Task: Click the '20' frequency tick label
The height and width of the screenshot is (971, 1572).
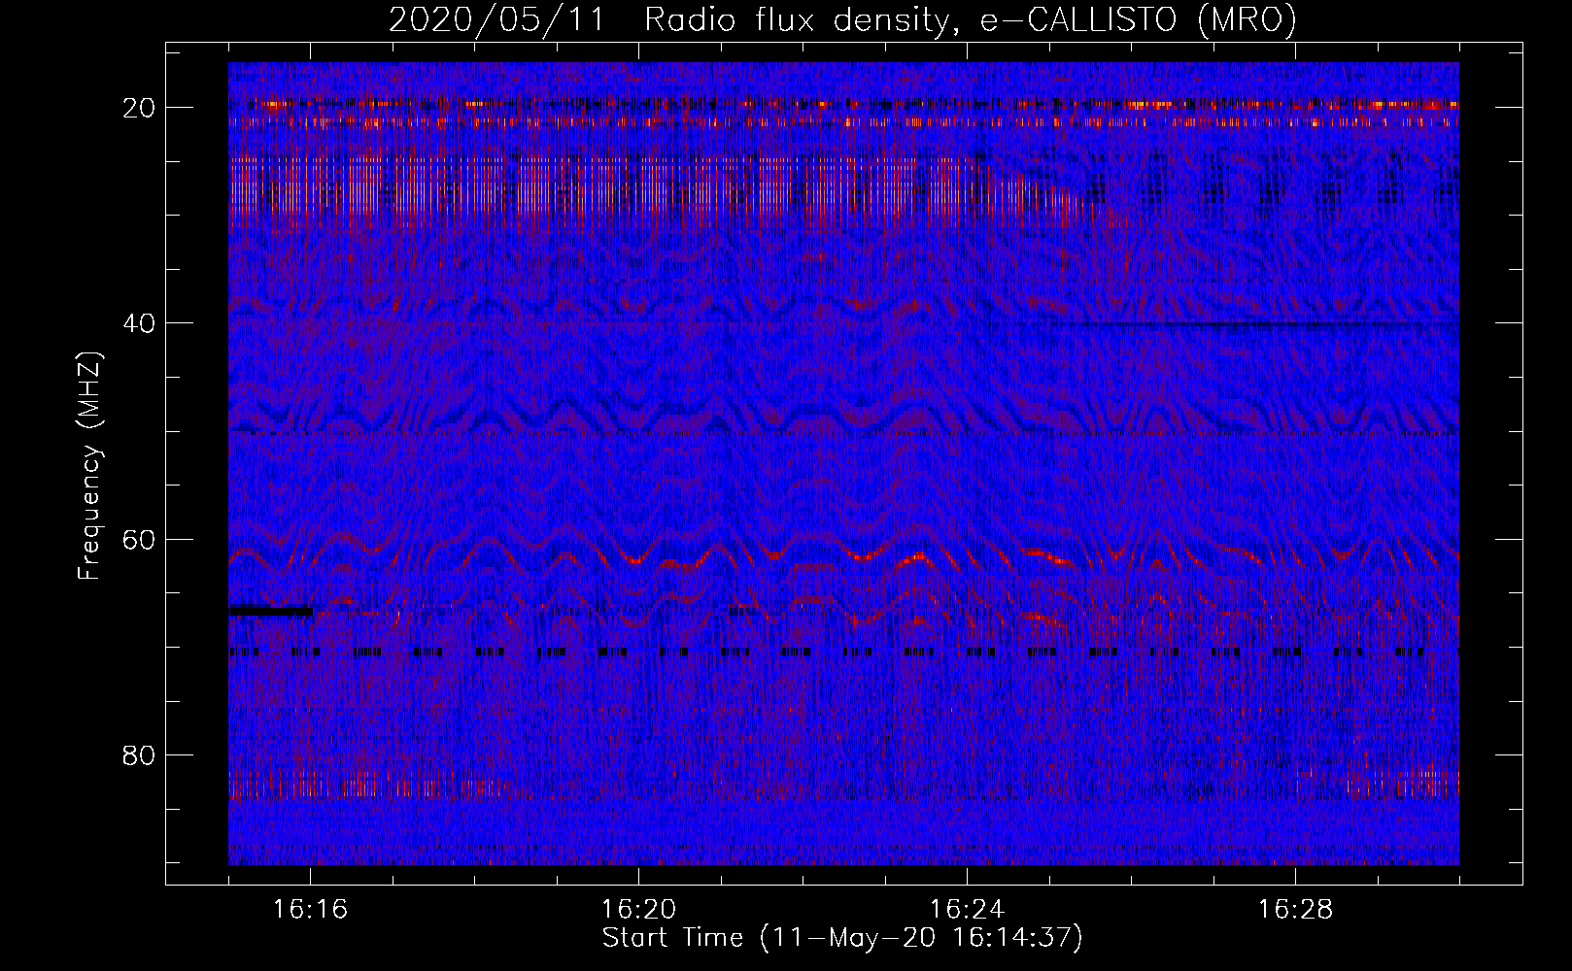Action: (139, 108)
